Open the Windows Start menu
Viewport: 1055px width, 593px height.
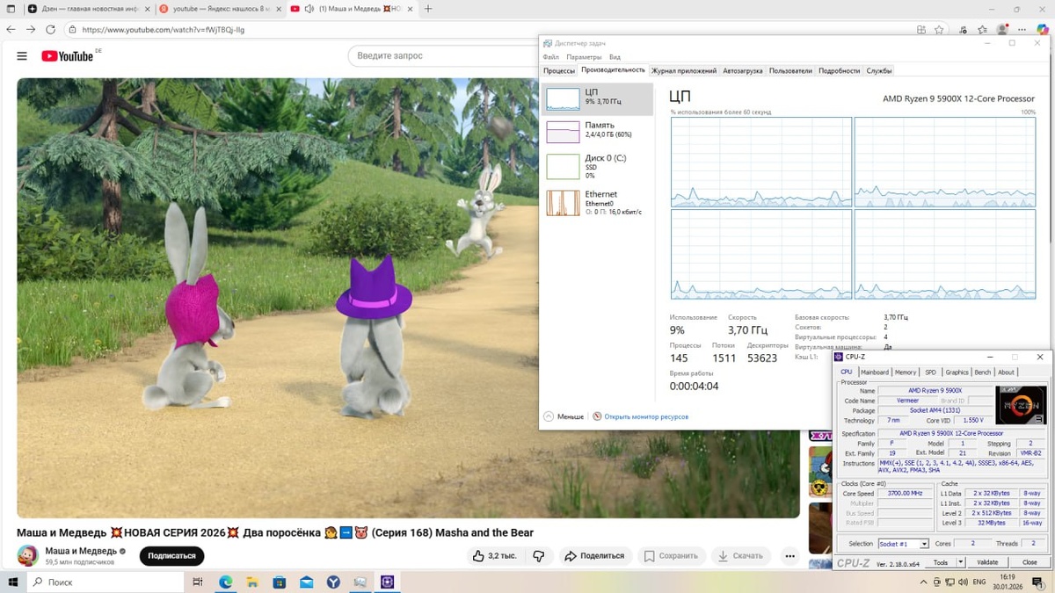[13, 582]
